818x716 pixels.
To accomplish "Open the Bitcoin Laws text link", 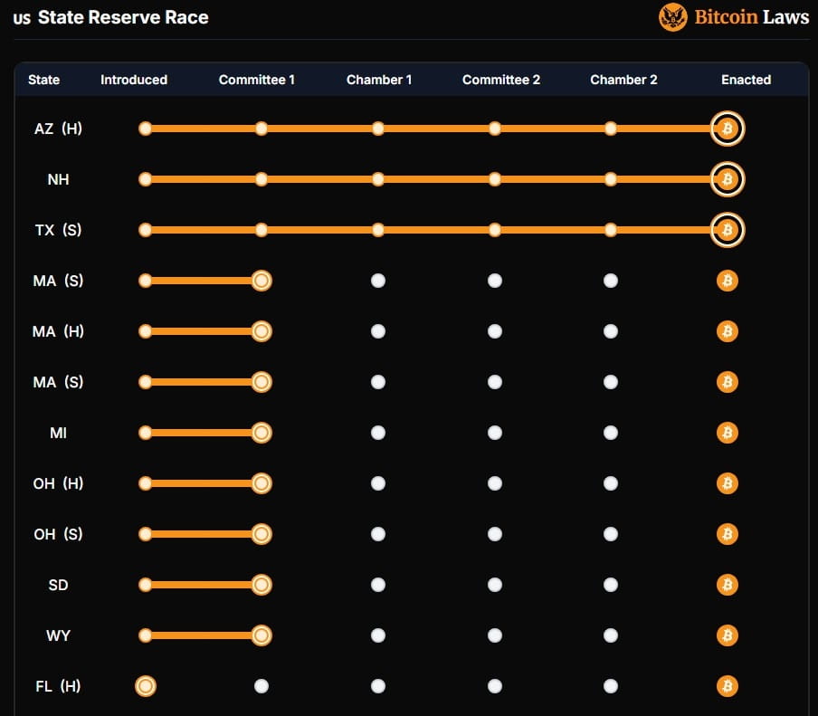I will (751, 16).
